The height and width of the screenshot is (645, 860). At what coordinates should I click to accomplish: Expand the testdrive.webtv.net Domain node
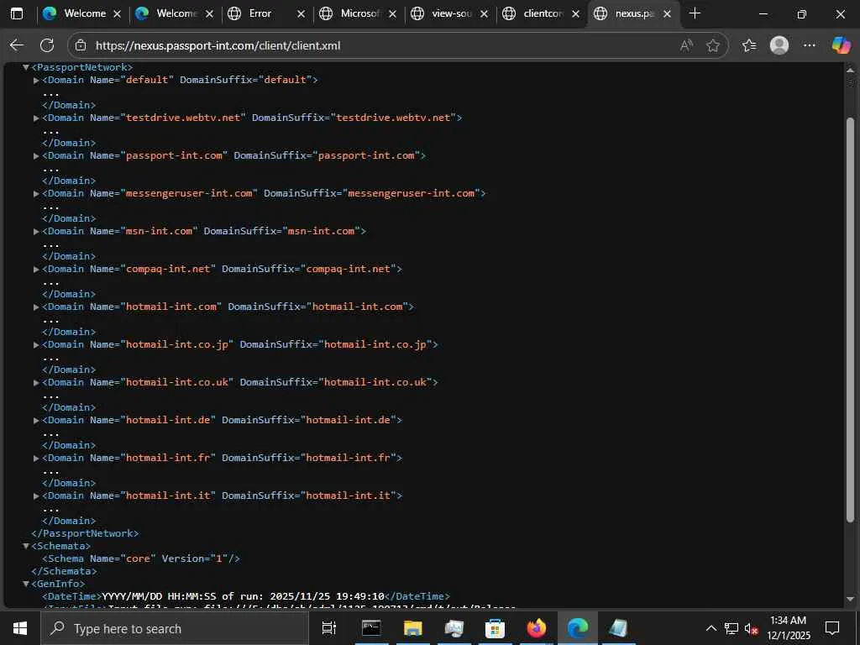[36, 118]
